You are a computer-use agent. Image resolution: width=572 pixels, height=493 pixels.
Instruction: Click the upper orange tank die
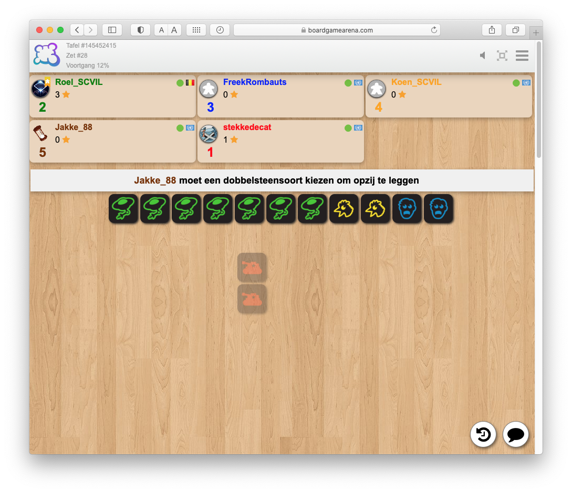pyautogui.click(x=252, y=267)
